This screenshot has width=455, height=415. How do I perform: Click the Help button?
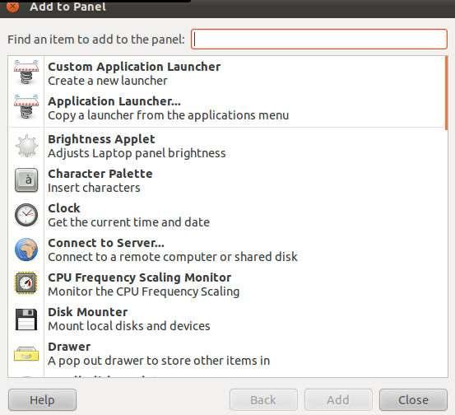(42, 400)
